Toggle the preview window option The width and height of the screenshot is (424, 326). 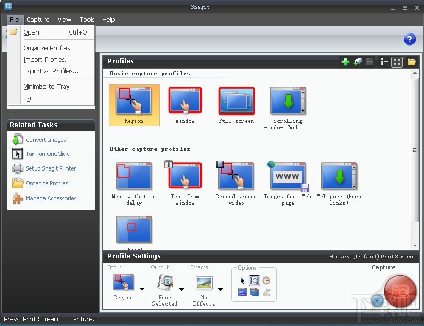pos(254,280)
